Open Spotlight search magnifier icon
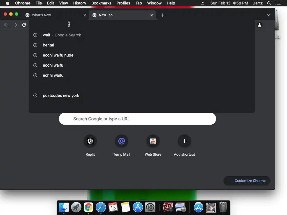This screenshot has width=287, height=215. coord(269,3)
